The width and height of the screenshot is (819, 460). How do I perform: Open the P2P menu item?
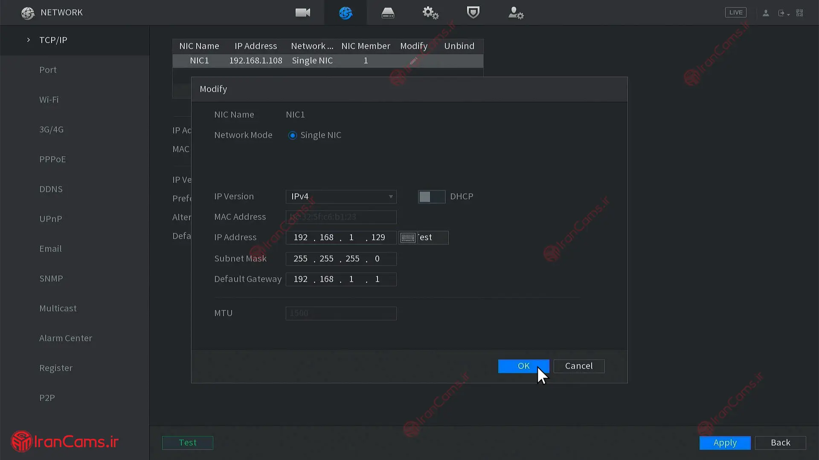pyautogui.click(x=47, y=398)
